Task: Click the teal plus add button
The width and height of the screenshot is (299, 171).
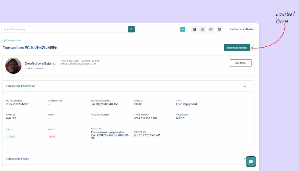Action: 183,29
